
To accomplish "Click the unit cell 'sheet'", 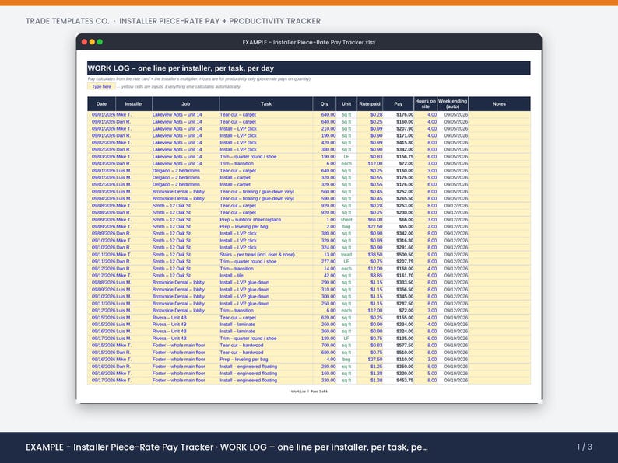I will [x=346, y=220].
